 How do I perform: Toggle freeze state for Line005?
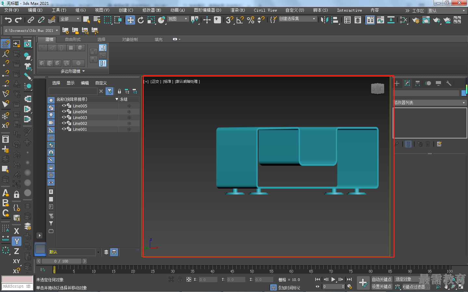click(x=129, y=106)
